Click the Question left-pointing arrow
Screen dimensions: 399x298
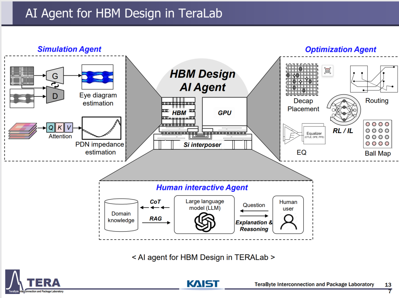click(x=254, y=211)
